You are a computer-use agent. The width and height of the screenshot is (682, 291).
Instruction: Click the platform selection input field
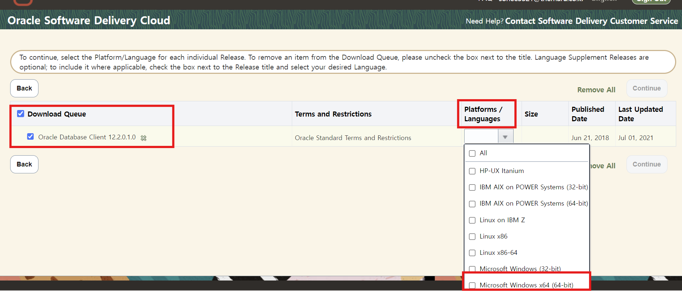(481, 137)
